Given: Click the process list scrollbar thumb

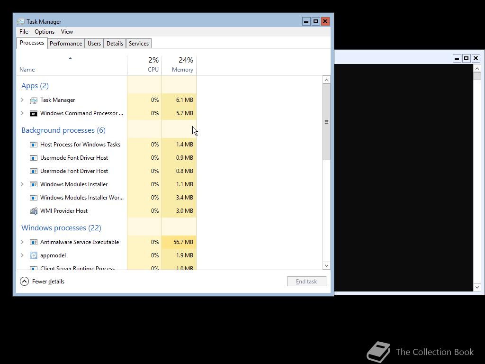Looking at the screenshot, I should coord(326,122).
